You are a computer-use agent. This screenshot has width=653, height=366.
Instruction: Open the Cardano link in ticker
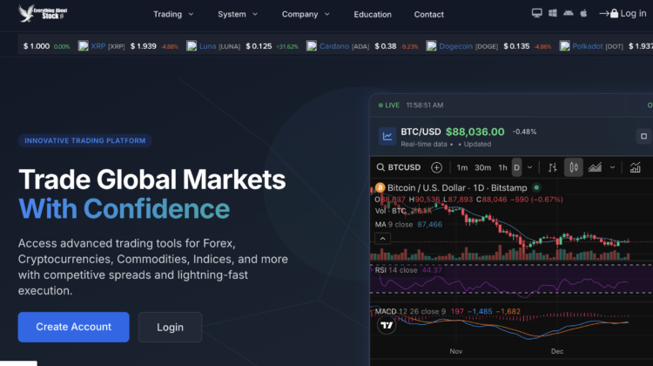pos(334,46)
